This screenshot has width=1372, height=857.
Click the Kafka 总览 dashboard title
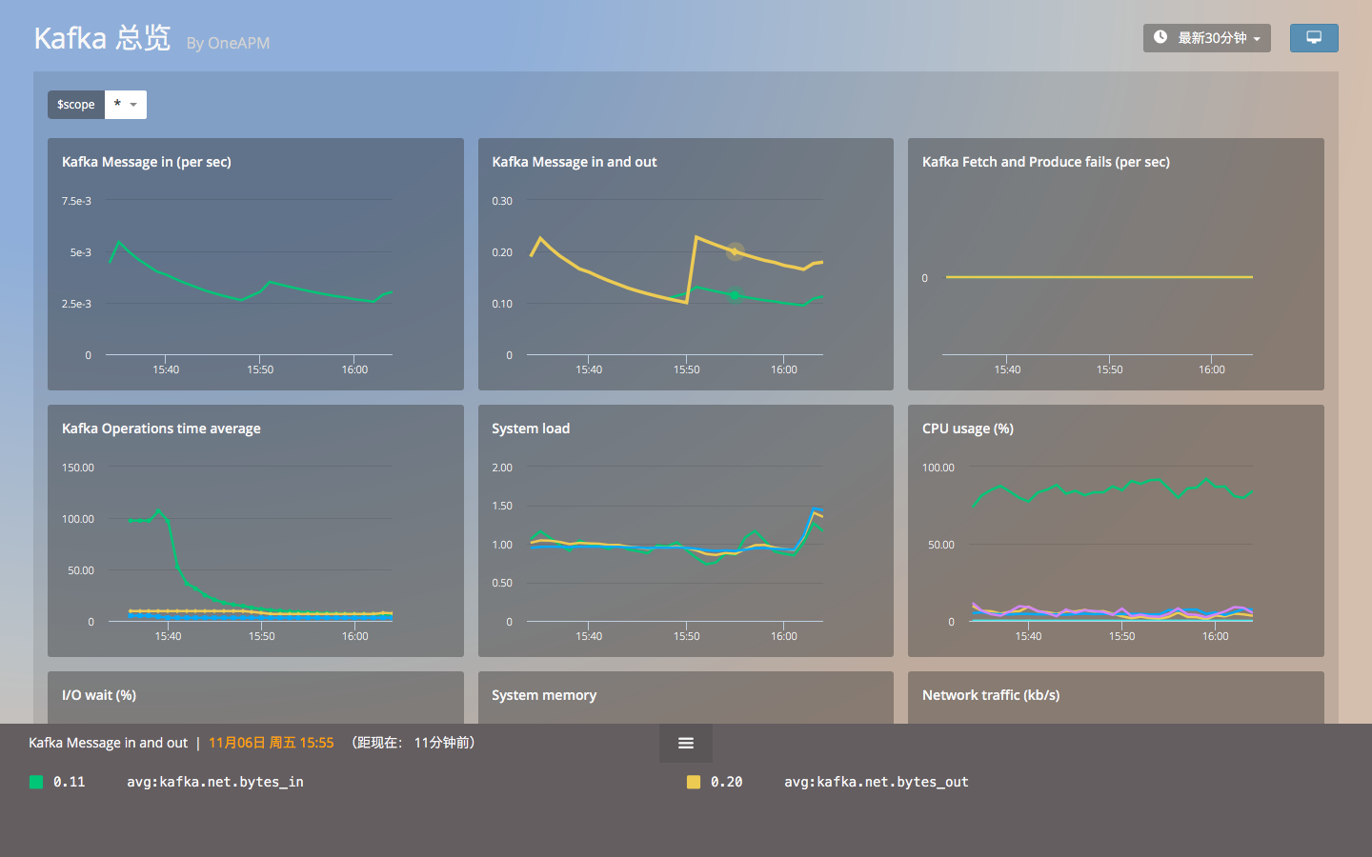(102, 38)
